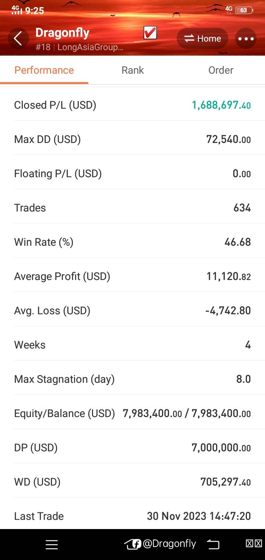Image resolution: width=265 pixels, height=560 pixels.
Task: Tap the Facebook logo in bottom bar
Action: (137, 544)
